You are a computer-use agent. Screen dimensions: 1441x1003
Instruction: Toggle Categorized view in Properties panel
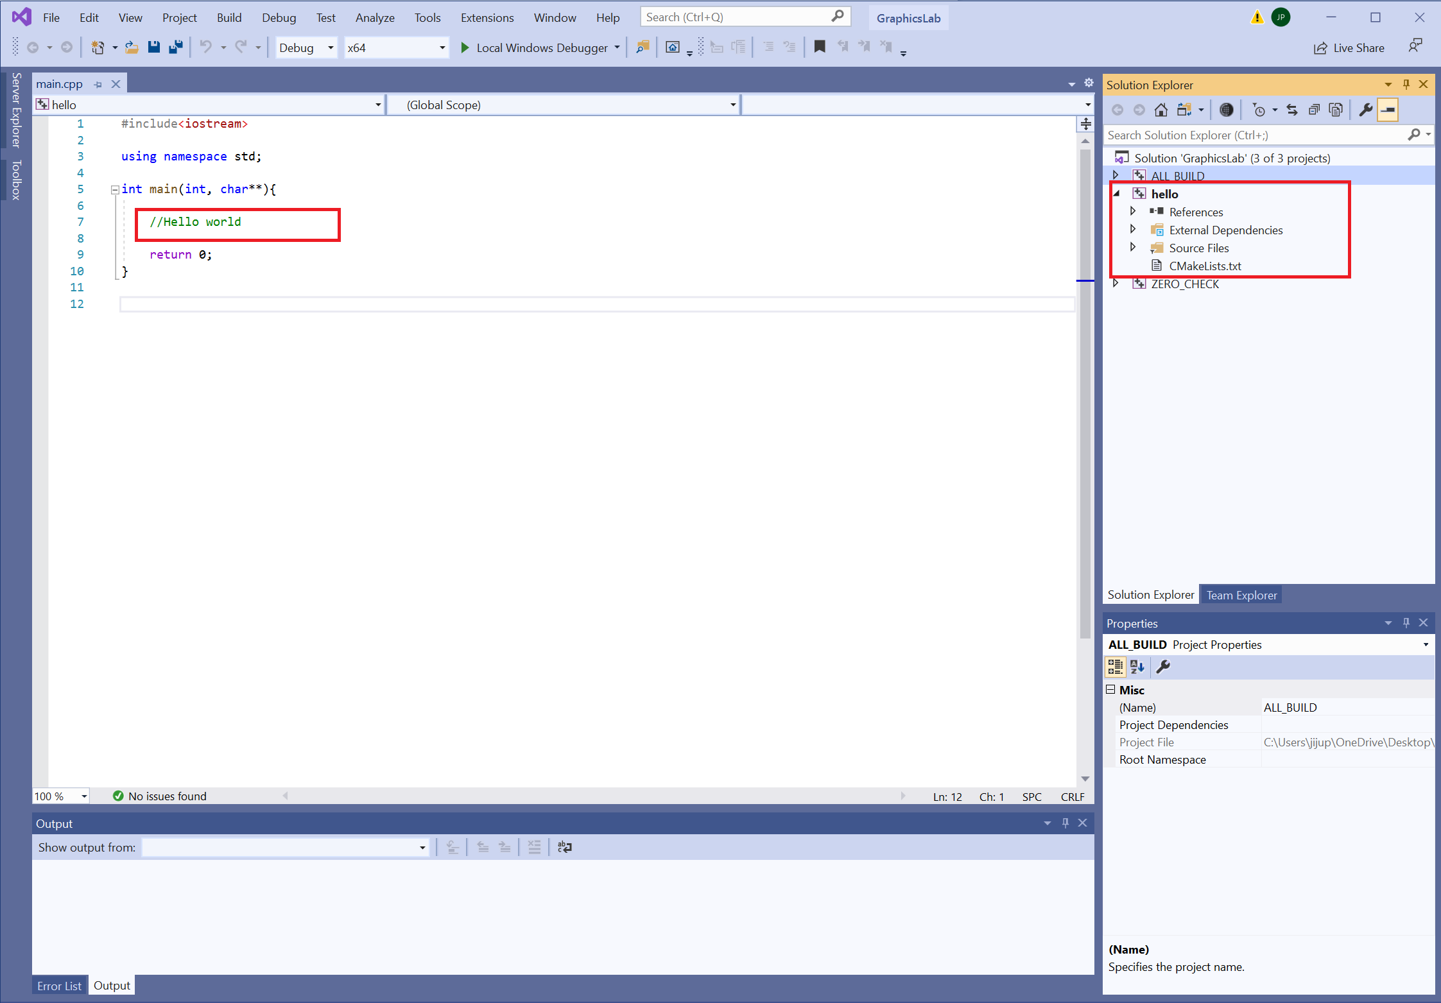[x=1116, y=667]
